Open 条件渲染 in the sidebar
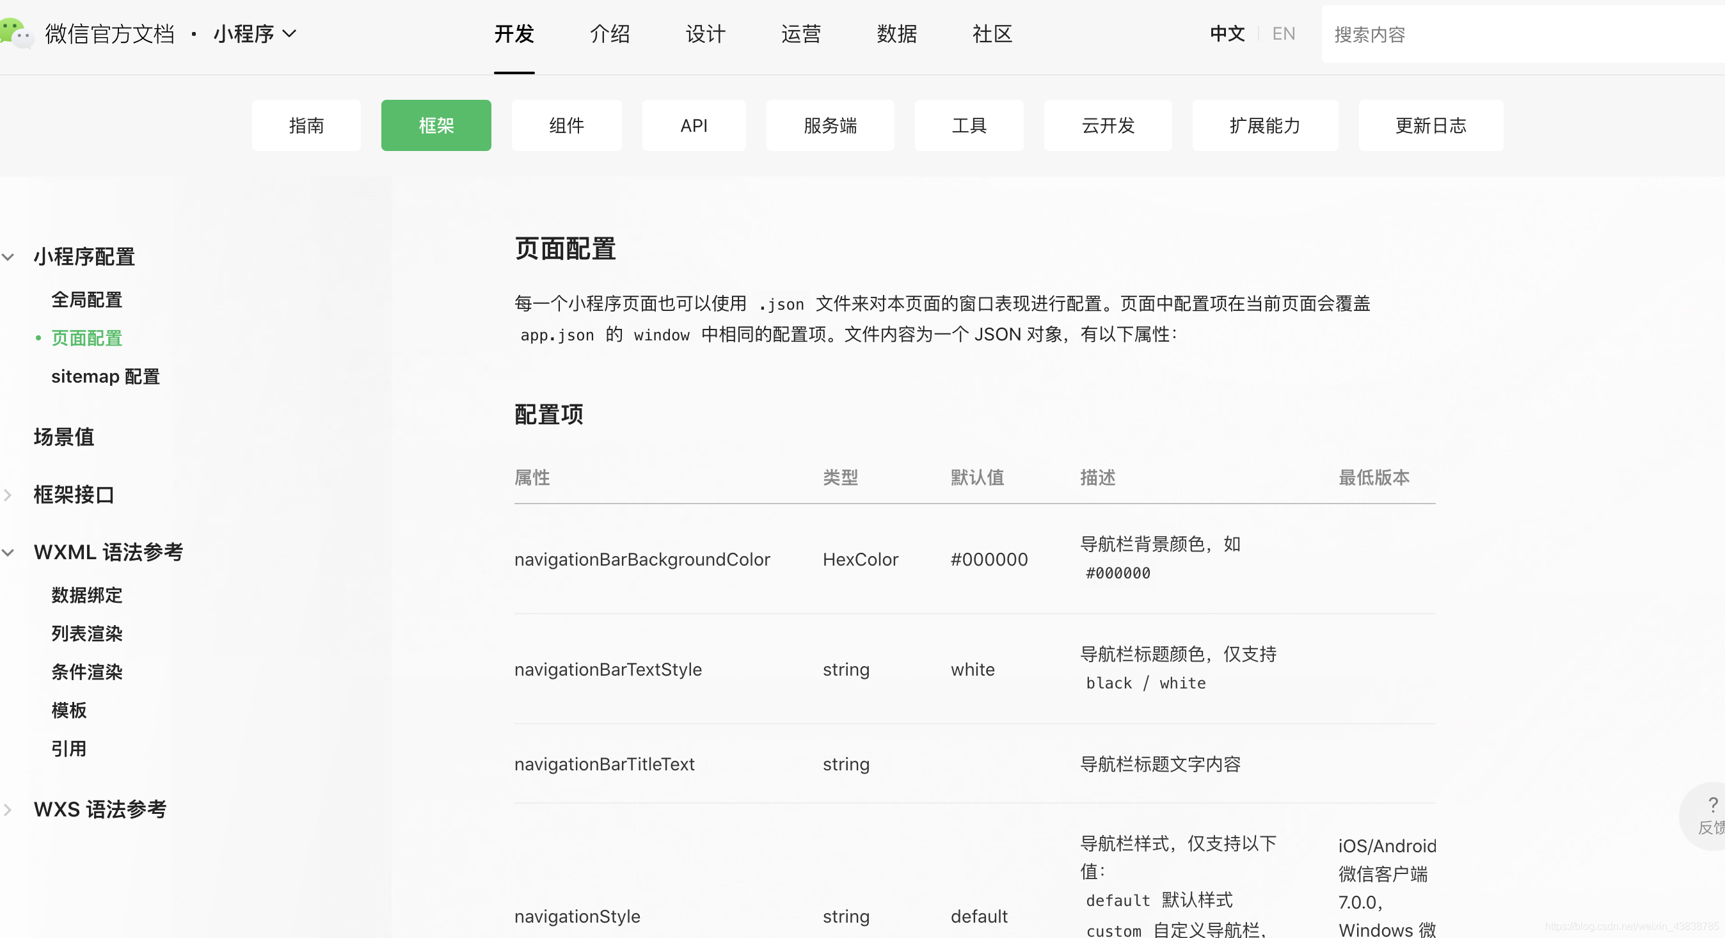This screenshot has width=1725, height=938. click(87, 672)
